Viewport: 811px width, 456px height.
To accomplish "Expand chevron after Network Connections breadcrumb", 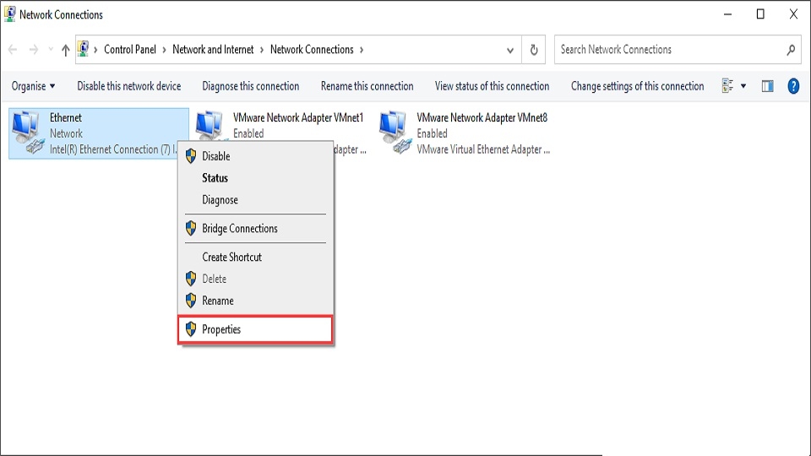I will coord(362,50).
